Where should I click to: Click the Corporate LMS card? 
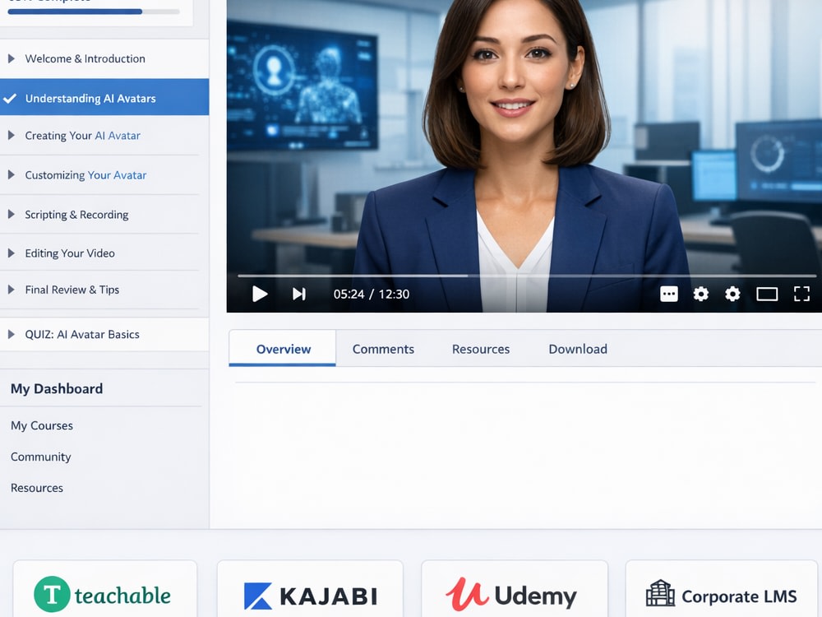[x=723, y=589]
